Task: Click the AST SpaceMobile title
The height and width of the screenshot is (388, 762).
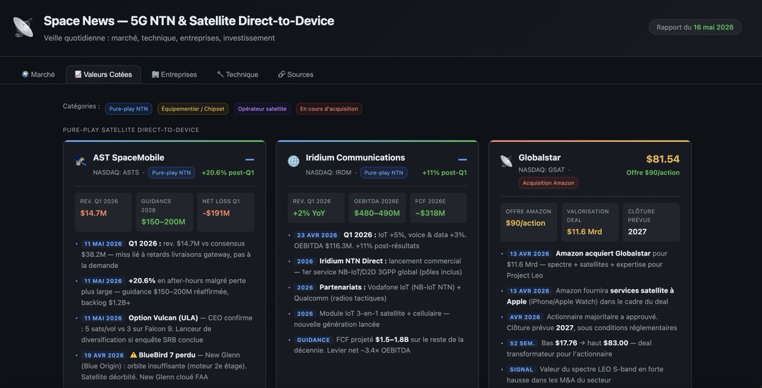Action: point(129,157)
